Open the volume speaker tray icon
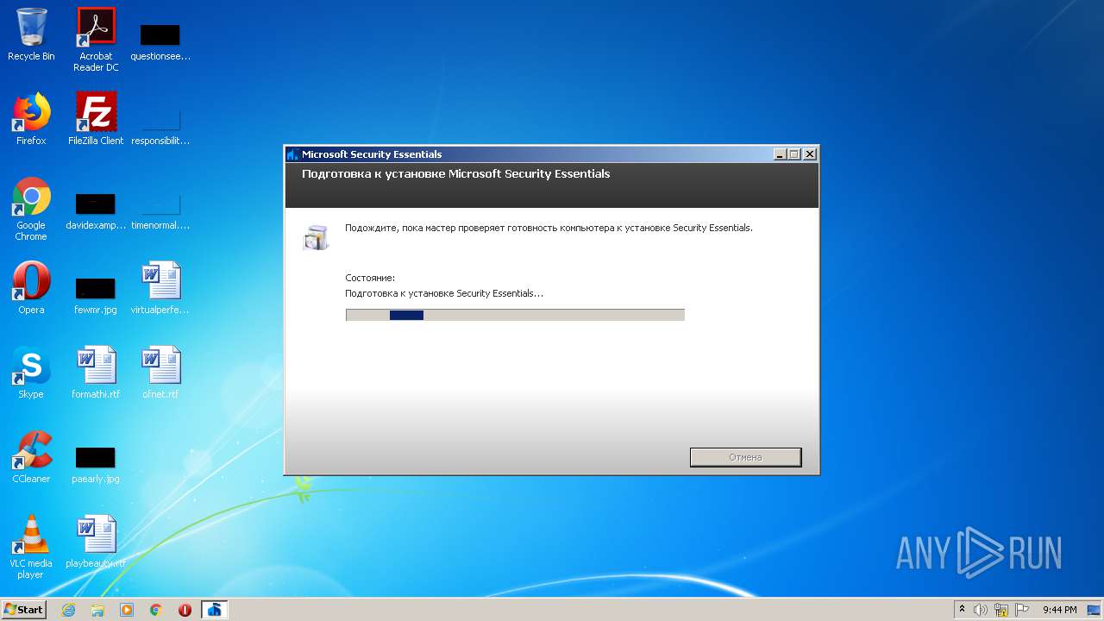This screenshot has width=1104, height=621. click(981, 610)
